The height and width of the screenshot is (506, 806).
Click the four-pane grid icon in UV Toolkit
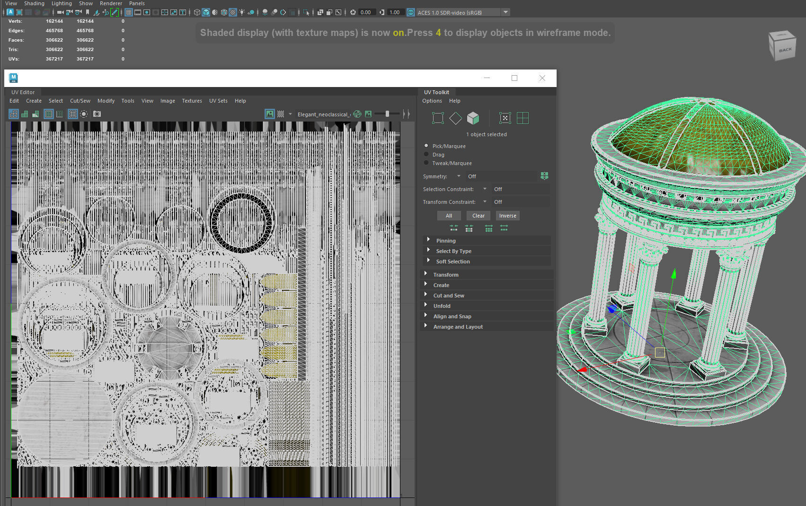[x=523, y=118]
